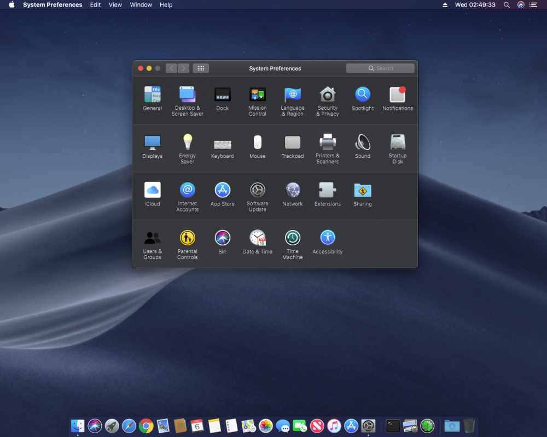Open Messages from the Dock
Image resolution: width=547 pixels, height=437 pixels.
(283, 426)
